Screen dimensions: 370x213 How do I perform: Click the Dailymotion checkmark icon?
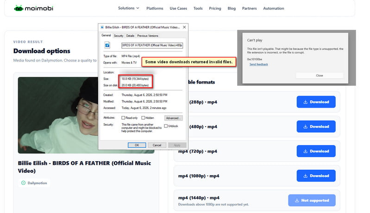pos(23,183)
